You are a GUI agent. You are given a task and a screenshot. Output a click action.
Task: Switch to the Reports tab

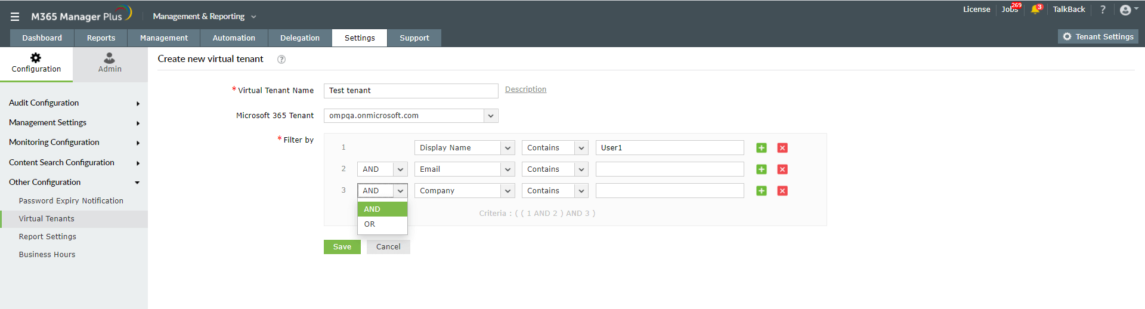pos(101,38)
